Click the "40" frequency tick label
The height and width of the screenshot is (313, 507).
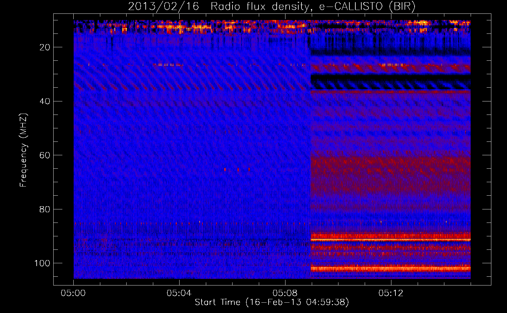pos(45,101)
